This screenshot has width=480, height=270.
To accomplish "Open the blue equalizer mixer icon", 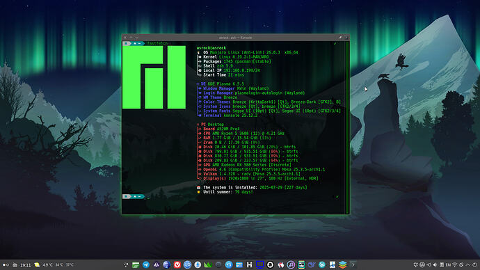I will (x=229, y=265).
